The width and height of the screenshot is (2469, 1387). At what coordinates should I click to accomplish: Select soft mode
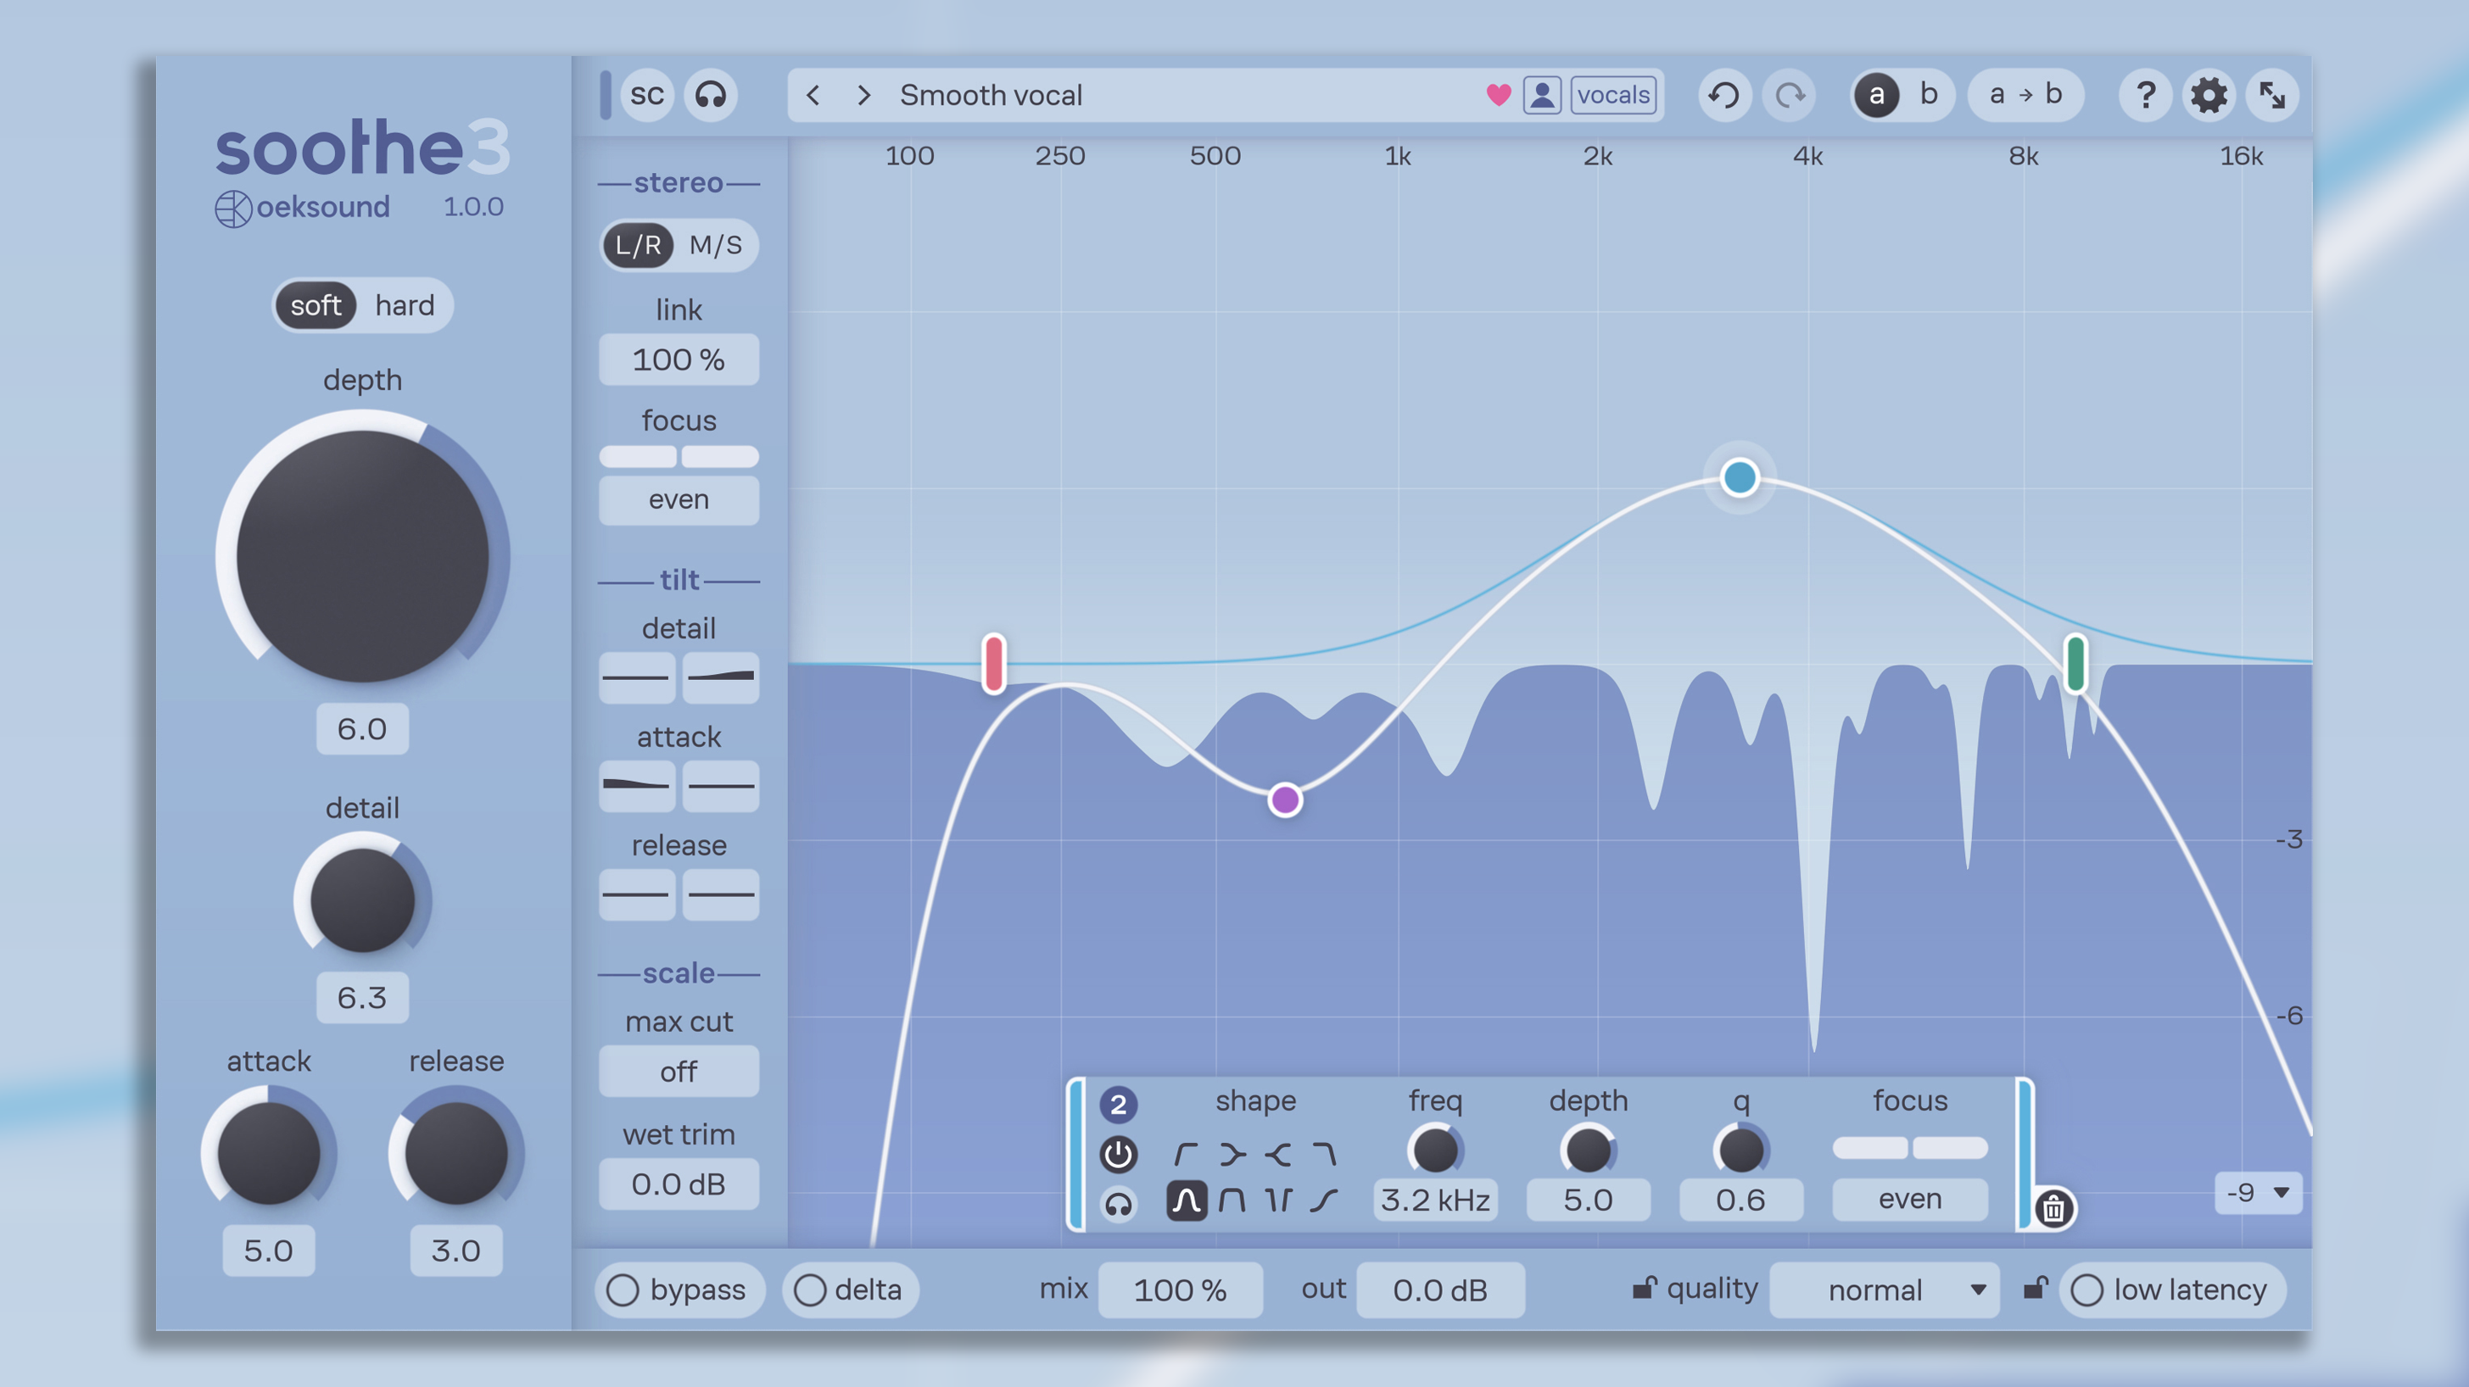click(316, 305)
